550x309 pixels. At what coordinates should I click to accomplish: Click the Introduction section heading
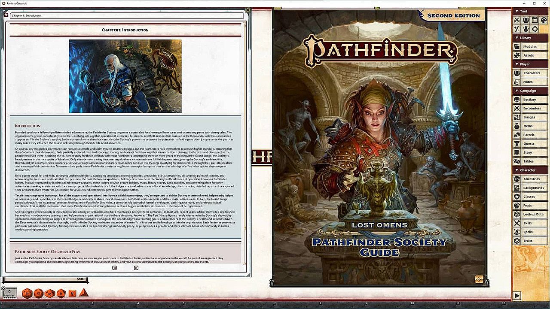[27, 126]
